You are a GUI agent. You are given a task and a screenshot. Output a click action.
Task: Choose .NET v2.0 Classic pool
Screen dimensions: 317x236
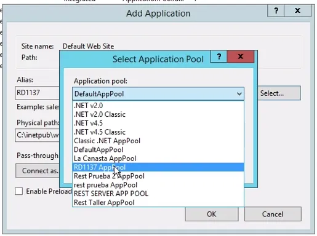click(158, 114)
